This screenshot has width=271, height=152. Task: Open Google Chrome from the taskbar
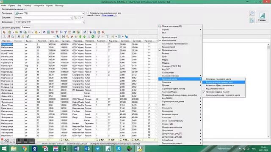pyautogui.click(x=24, y=149)
